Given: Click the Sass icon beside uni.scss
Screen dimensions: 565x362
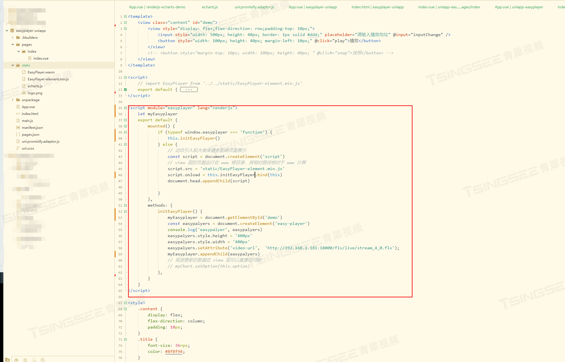Looking at the screenshot, I should click(x=18, y=148).
